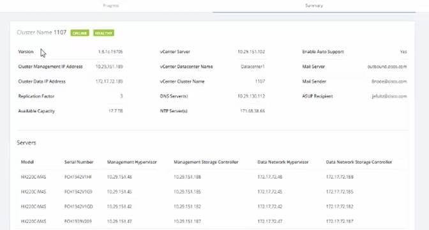This screenshot has height=230, width=429.
Task: Click the Serial Number column header
Action: [x=79, y=162]
